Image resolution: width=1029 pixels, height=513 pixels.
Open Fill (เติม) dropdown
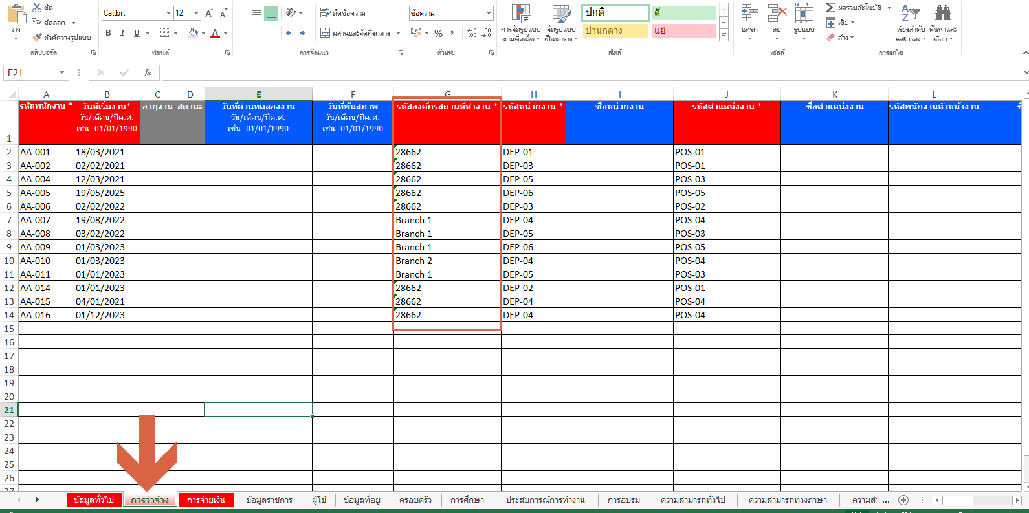coord(841,23)
